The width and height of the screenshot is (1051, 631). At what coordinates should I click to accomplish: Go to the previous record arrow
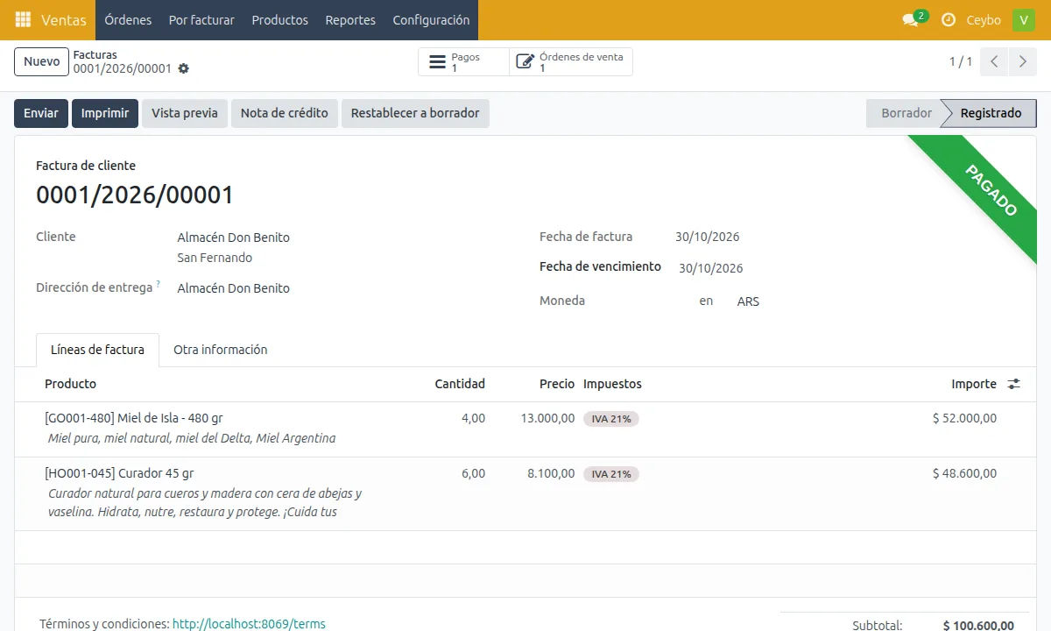994,61
